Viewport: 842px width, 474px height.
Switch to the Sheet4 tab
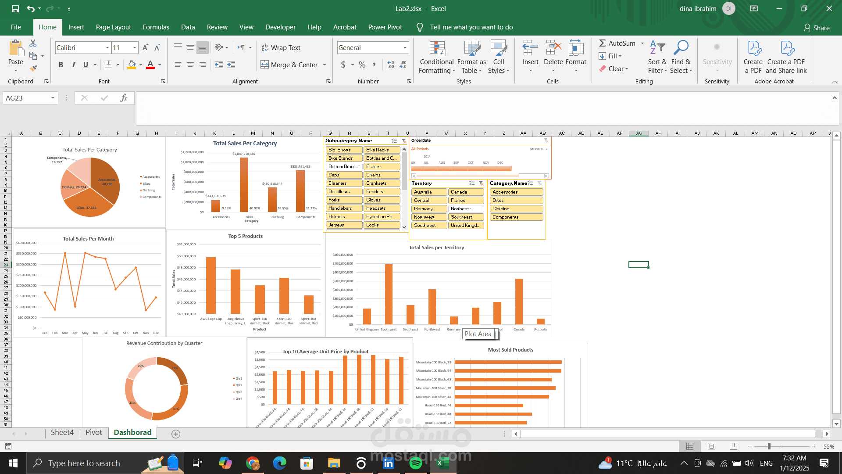click(x=62, y=433)
